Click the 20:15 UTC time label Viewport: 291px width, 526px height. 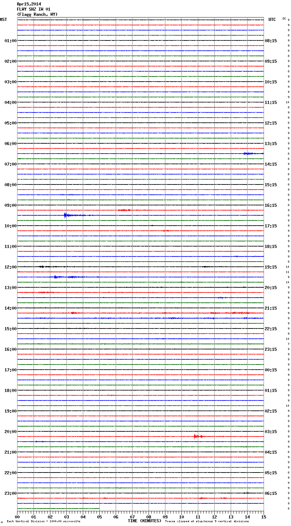click(x=271, y=288)
